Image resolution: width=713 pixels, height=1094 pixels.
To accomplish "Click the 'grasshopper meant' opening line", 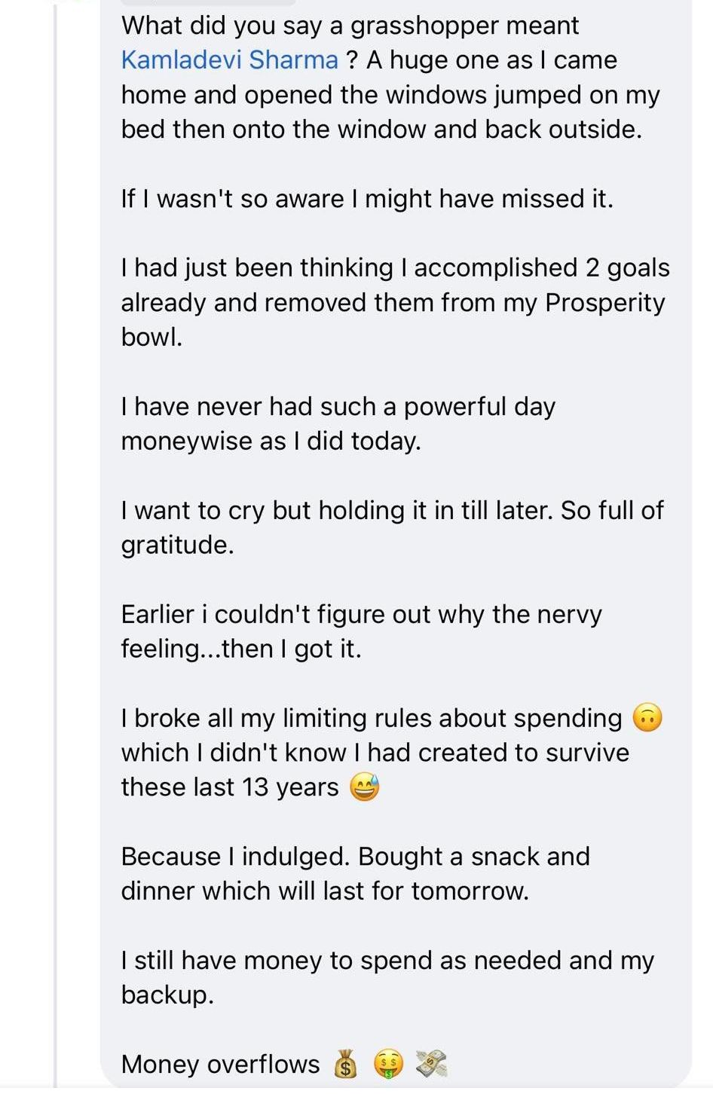I will (350, 26).
